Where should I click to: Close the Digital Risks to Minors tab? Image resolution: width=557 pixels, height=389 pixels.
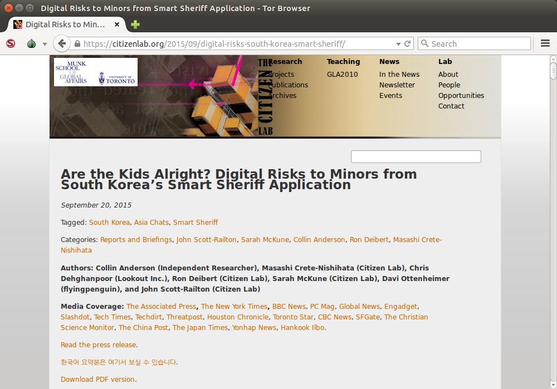pos(116,24)
